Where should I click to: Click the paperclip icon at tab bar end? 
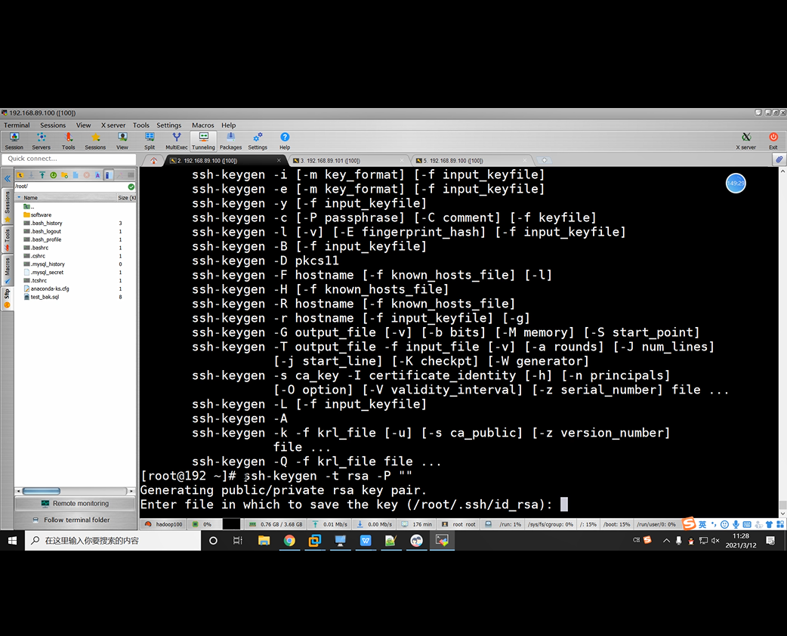coord(779,159)
